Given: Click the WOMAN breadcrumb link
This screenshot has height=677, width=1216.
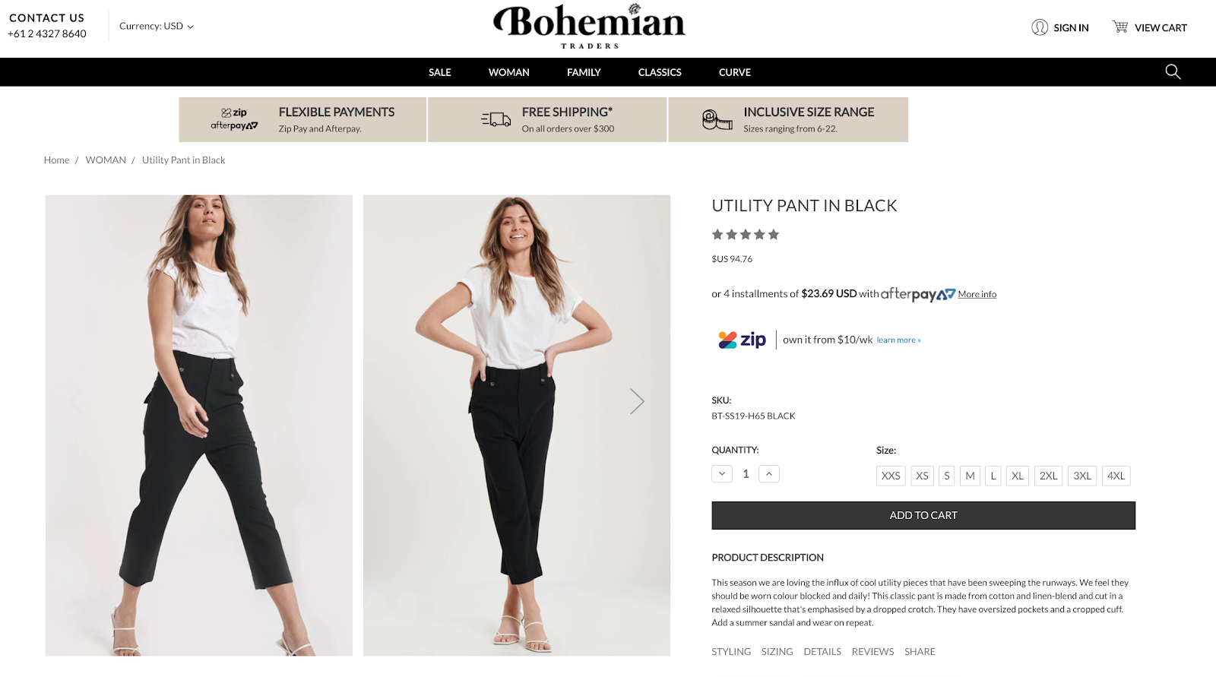Looking at the screenshot, I should point(106,160).
